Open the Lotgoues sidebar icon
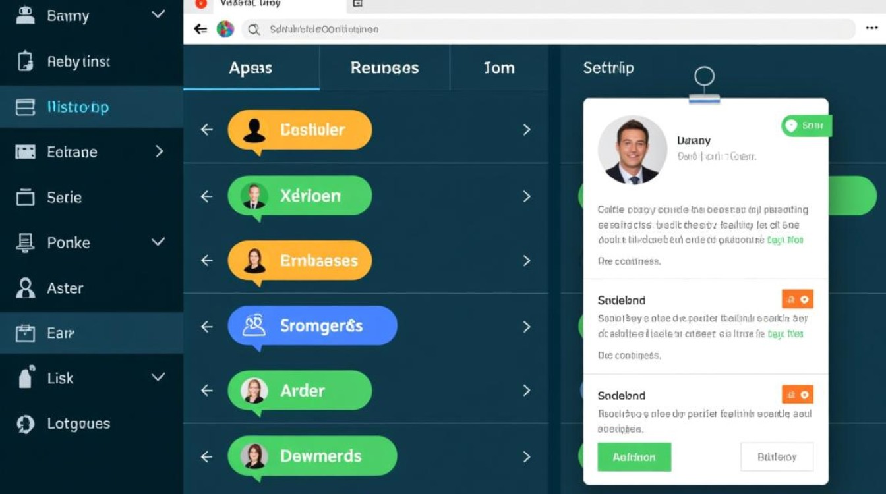 pos(25,424)
